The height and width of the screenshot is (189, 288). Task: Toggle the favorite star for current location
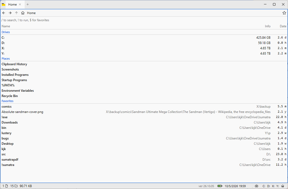pyautogui.click(x=284, y=13)
